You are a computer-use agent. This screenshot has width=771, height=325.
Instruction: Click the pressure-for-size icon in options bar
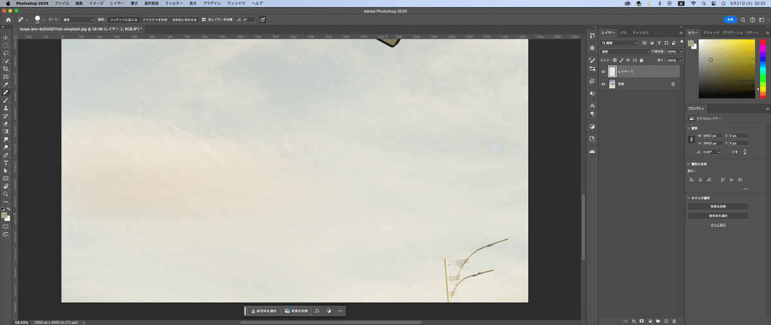[262, 20]
